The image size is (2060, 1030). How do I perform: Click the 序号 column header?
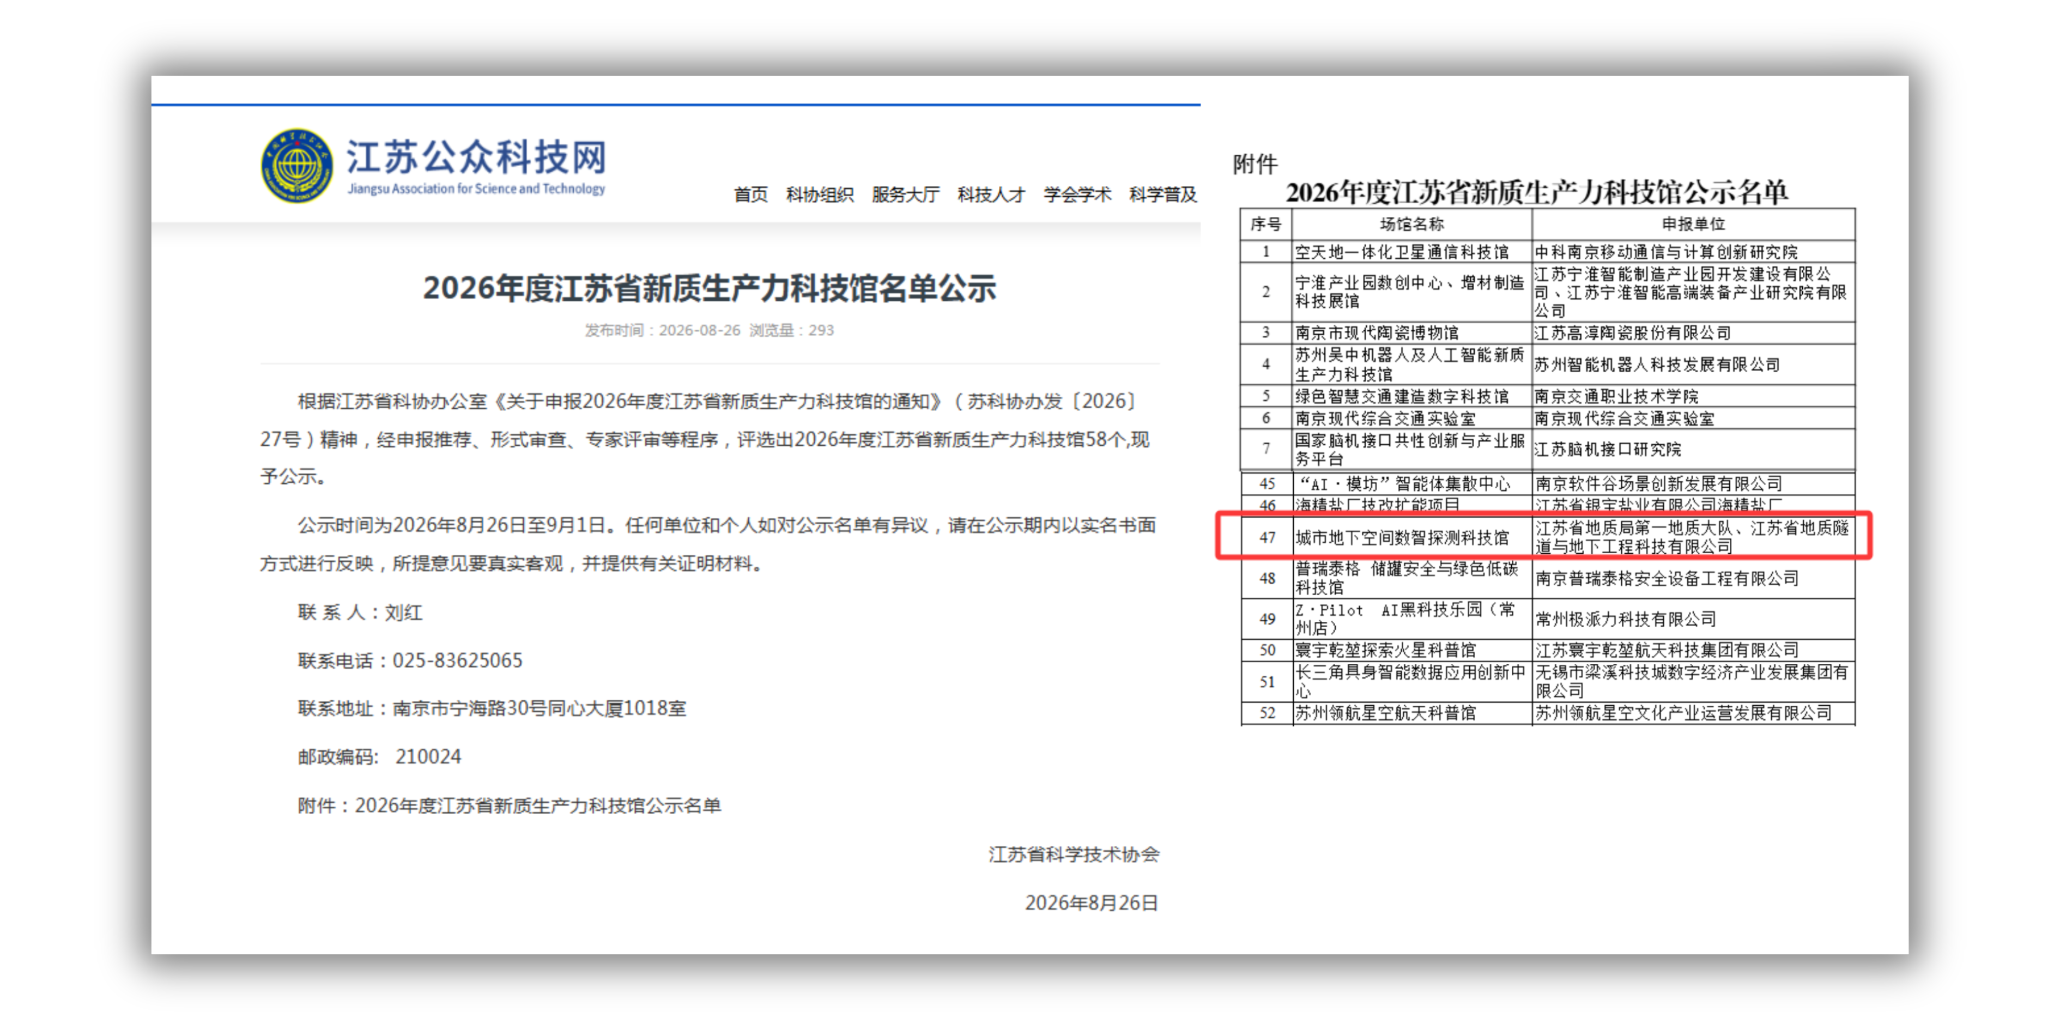pos(1266,224)
